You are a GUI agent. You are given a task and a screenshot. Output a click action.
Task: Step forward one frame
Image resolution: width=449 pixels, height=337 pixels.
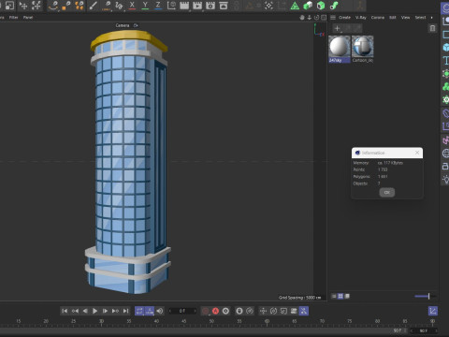105,311
